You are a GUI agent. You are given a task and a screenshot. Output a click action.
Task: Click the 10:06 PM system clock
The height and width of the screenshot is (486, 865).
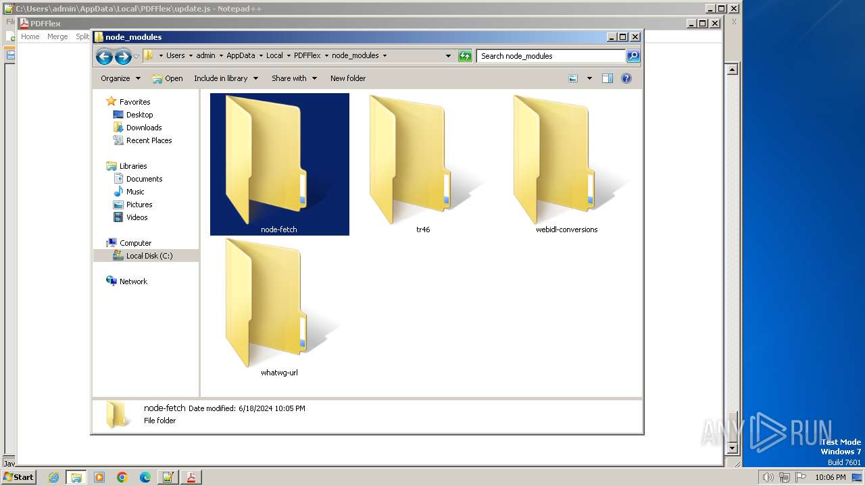pyautogui.click(x=830, y=477)
